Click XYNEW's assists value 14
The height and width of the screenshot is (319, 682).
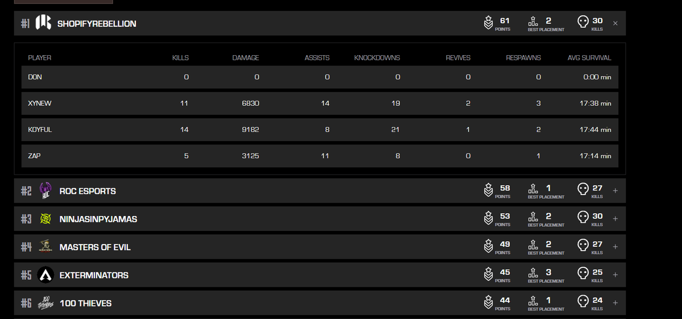coord(325,103)
